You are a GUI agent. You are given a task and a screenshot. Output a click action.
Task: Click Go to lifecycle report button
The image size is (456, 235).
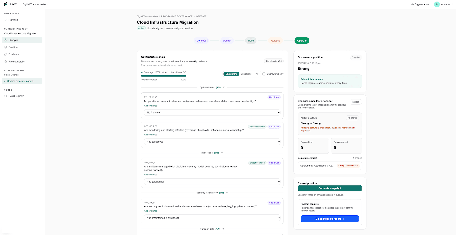(330, 219)
